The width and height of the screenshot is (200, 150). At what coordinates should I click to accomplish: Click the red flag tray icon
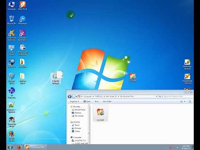[171, 147]
